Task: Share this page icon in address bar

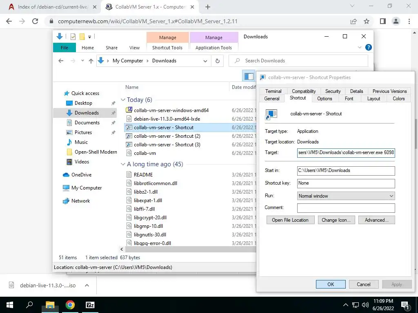Action: (354, 21)
